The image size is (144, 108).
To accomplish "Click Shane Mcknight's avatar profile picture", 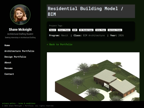I will (20, 15).
